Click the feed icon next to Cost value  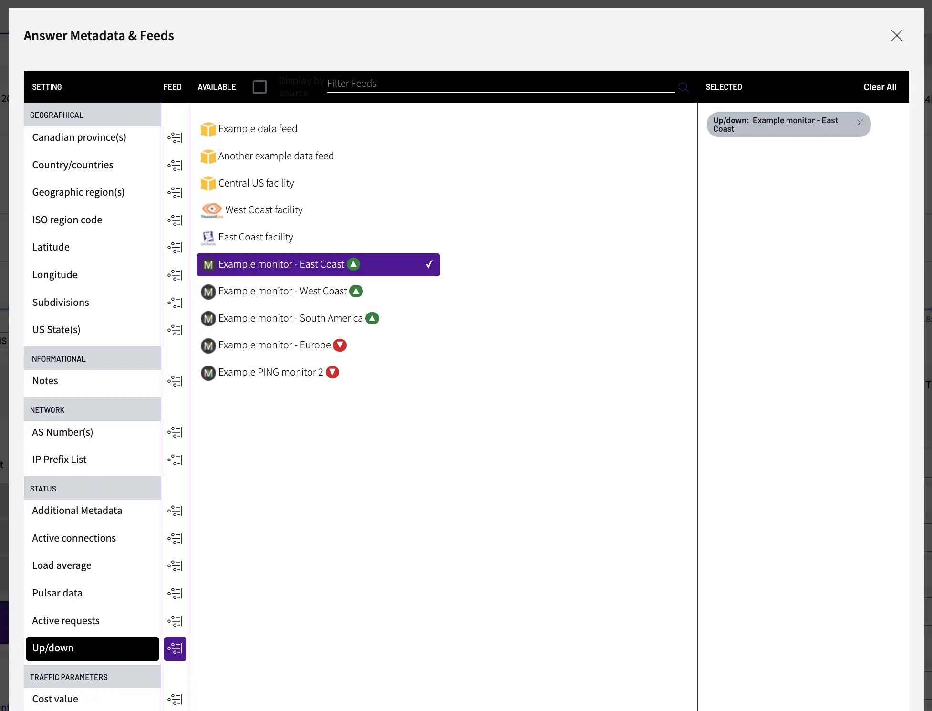click(175, 699)
